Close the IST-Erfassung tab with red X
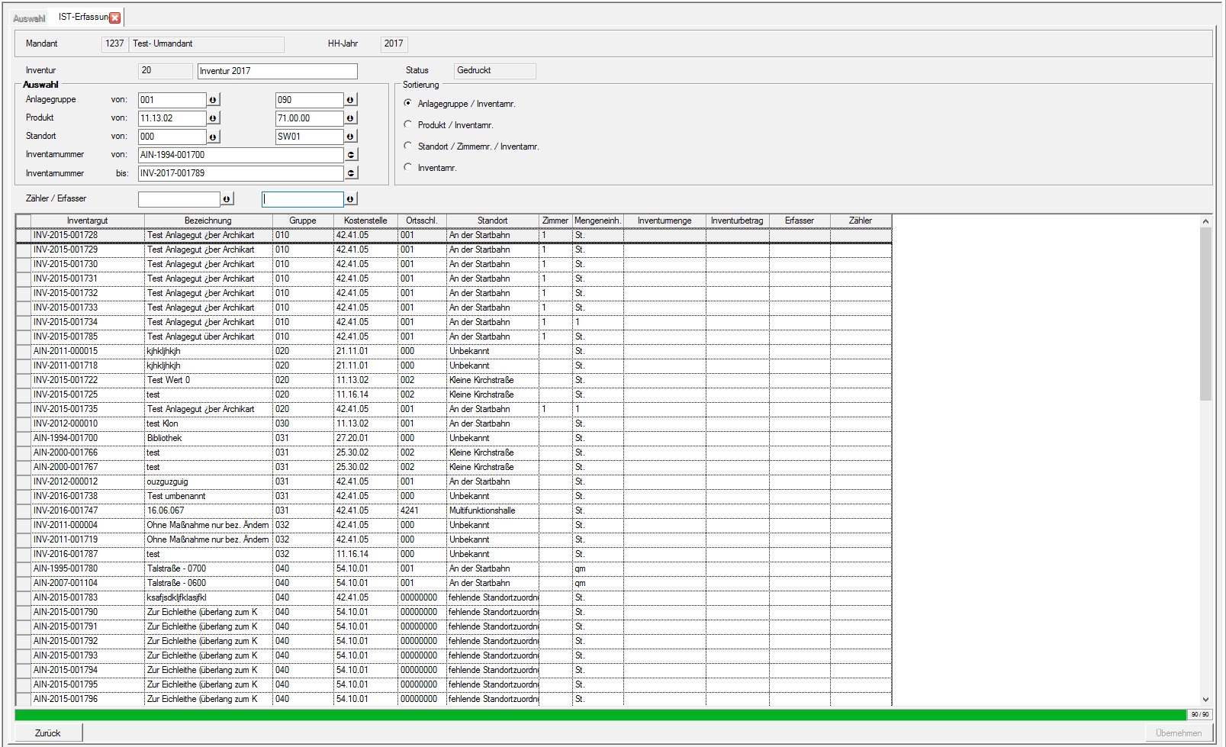This screenshot has height=747, width=1226. tap(115, 18)
